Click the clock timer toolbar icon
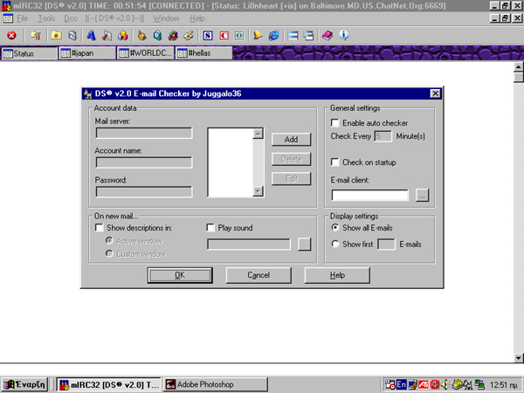The image size is (524, 393). tap(157, 36)
